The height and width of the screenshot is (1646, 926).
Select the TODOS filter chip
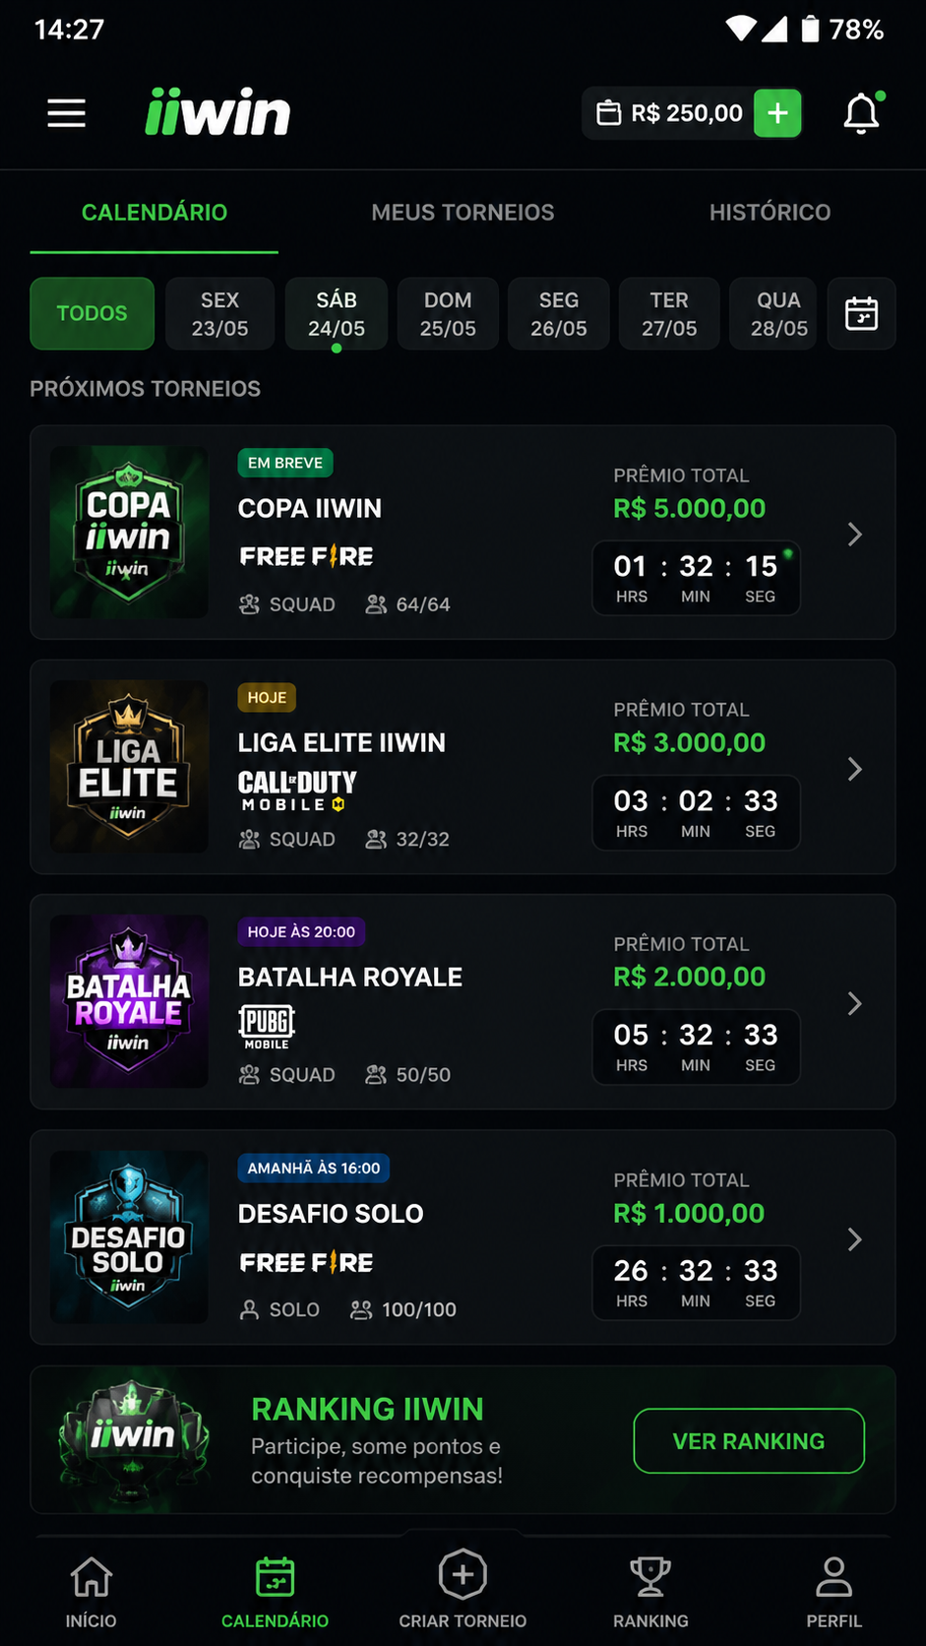coord(92,314)
